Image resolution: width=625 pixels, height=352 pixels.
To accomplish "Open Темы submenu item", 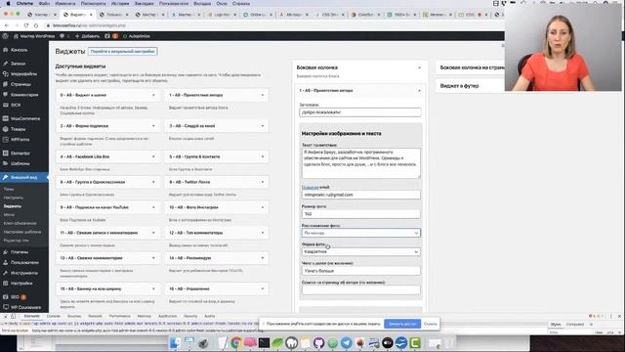I will point(9,189).
